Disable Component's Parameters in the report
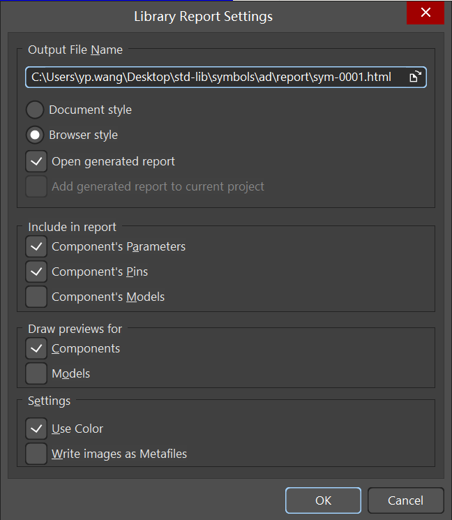 pos(36,246)
